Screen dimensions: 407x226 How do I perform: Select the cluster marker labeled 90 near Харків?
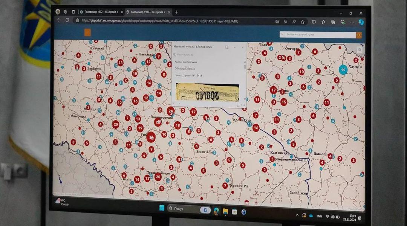[x=343, y=70]
